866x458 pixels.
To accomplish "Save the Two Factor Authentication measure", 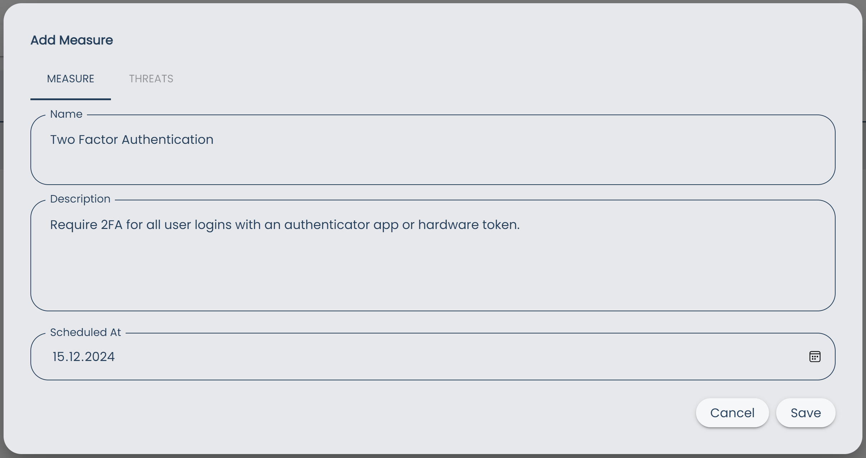I will click(x=805, y=413).
